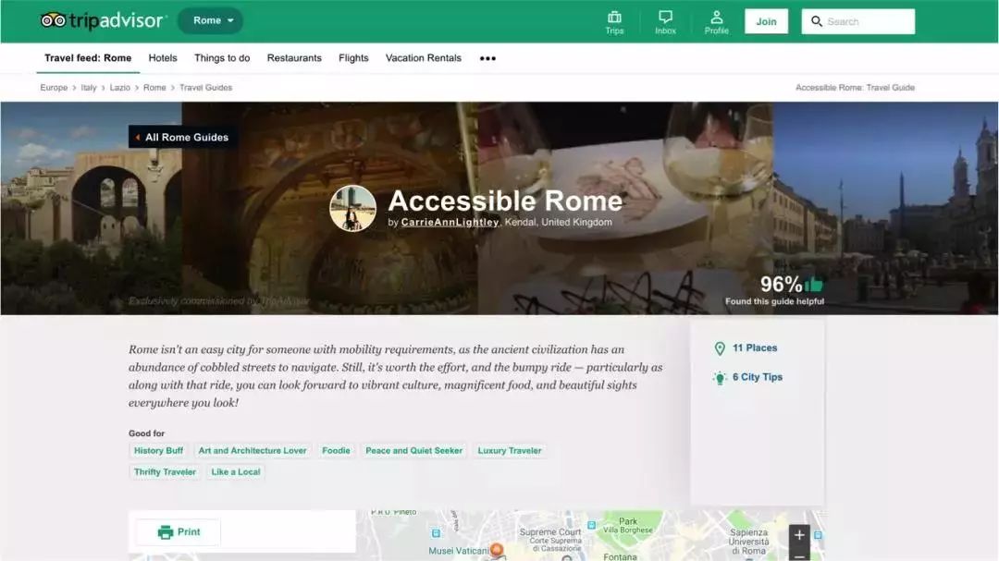999x561 pixels.
Task: Click the CarrieAnnLightley author link
Action: 450,223
